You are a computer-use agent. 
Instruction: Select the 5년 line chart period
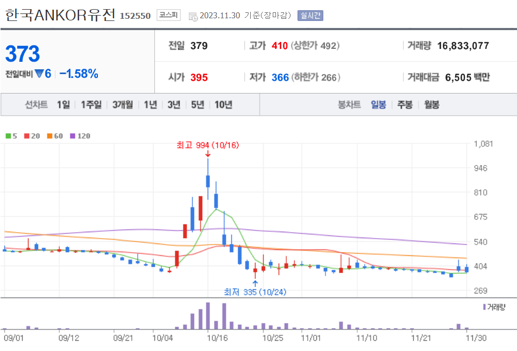197,105
